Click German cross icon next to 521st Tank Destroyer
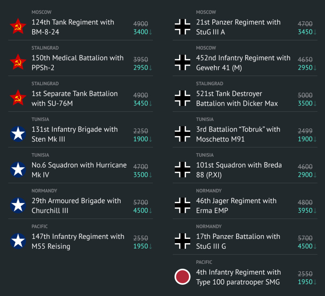Viewport: 325px width, 296px height. (x=182, y=98)
